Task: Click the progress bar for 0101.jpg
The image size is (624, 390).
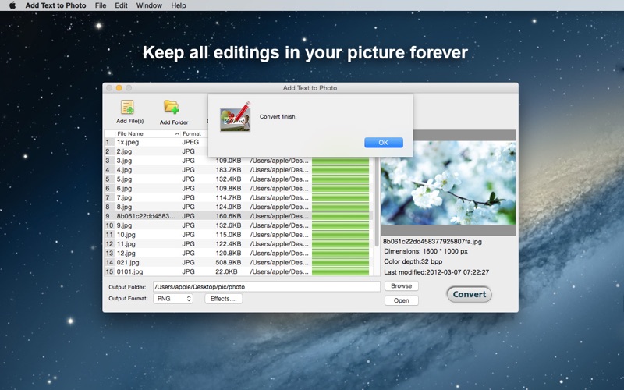Action: point(340,271)
